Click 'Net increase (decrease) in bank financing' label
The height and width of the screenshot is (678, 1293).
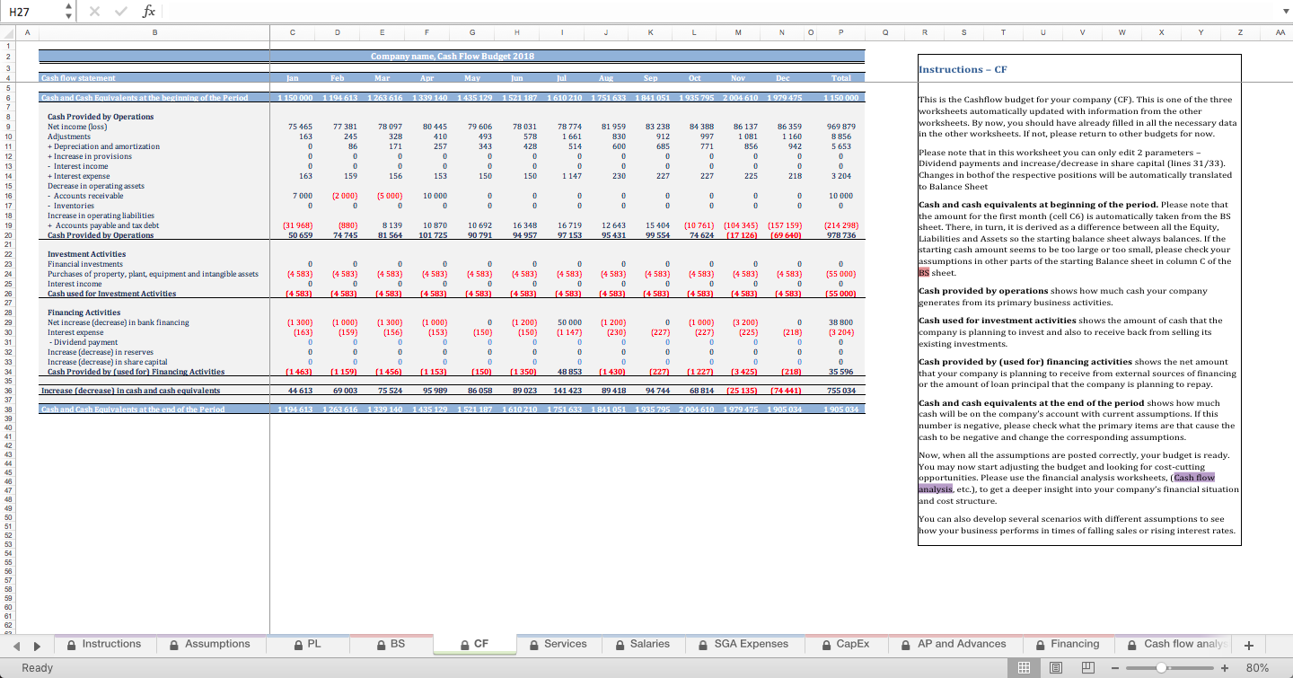pyautogui.click(x=118, y=322)
